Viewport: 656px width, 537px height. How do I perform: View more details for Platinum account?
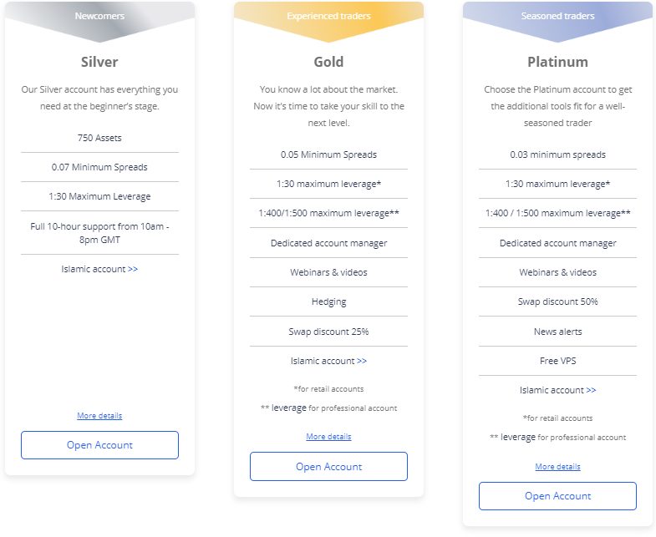[x=557, y=467]
